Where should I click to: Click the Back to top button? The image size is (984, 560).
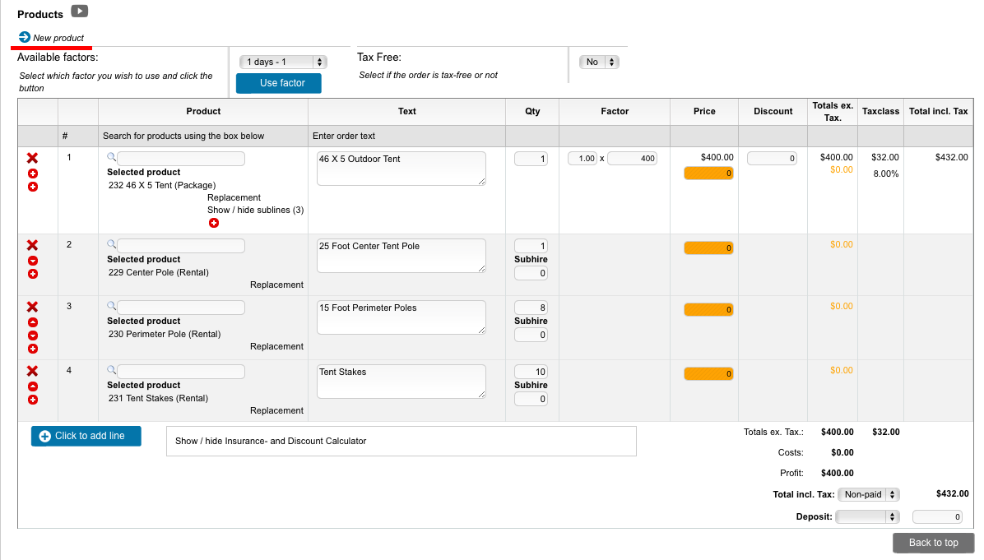click(933, 543)
